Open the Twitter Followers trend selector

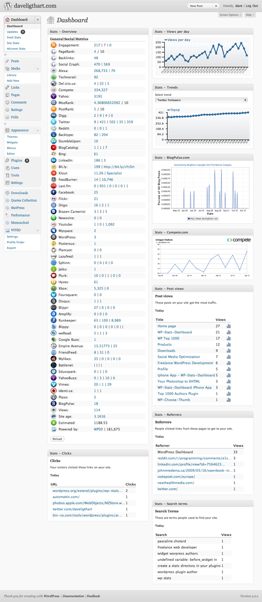pos(201,100)
